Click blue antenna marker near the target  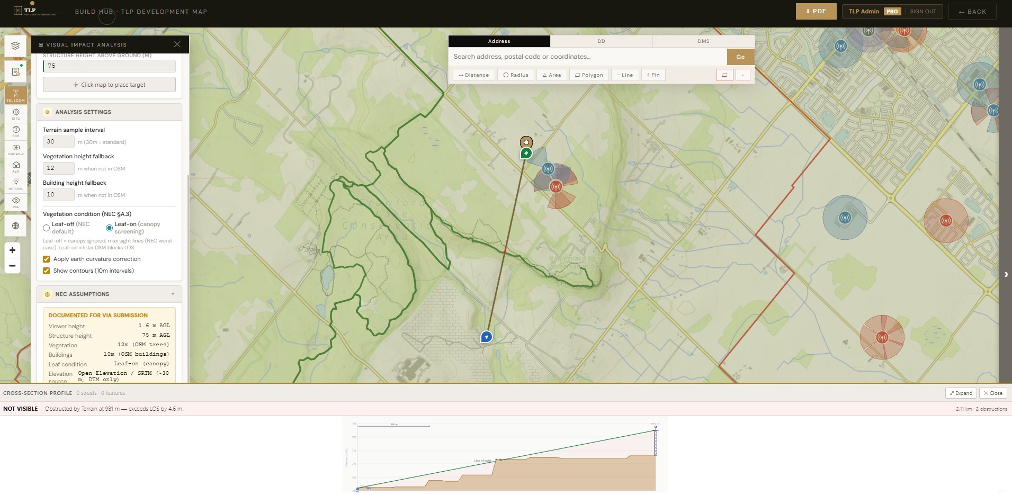548,169
